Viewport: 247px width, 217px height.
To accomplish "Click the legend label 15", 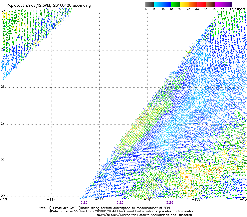I will pyautogui.click(x=171, y=9).
